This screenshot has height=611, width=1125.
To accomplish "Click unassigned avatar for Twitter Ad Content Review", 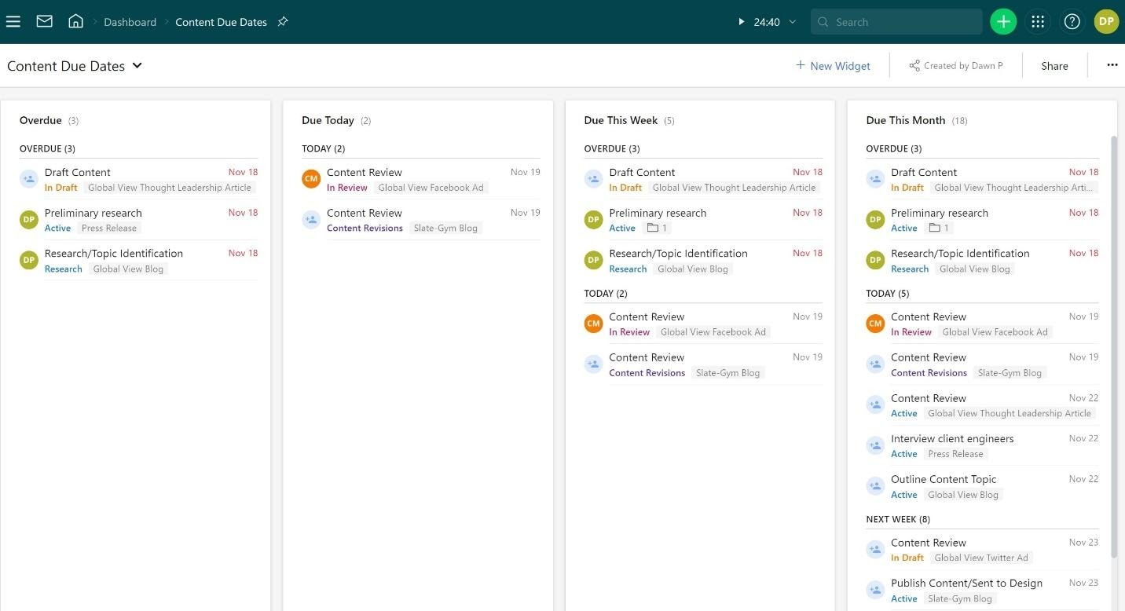I will [x=875, y=550].
